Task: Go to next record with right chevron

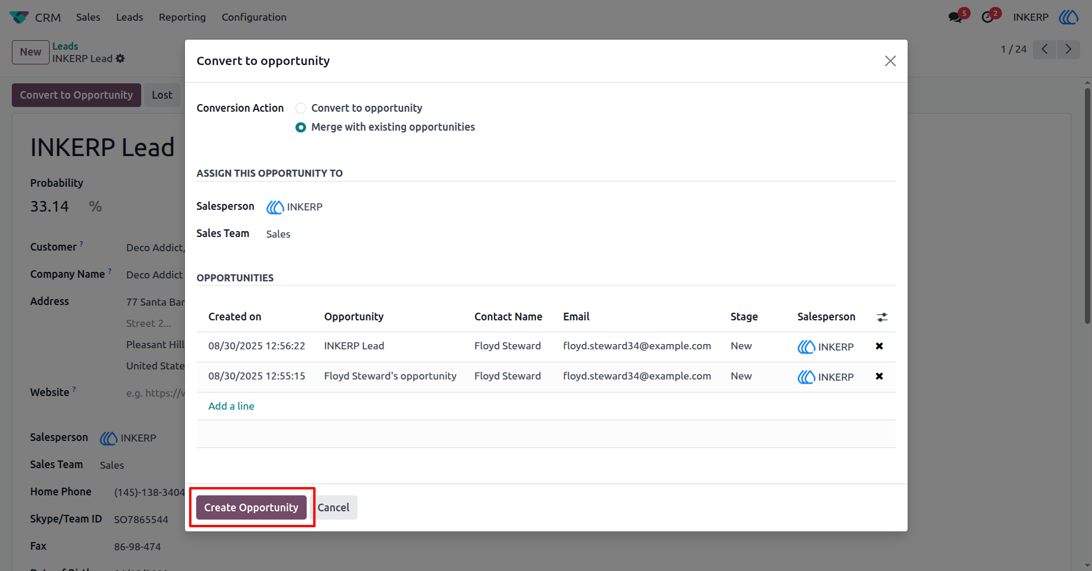Action: point(1068,49)
